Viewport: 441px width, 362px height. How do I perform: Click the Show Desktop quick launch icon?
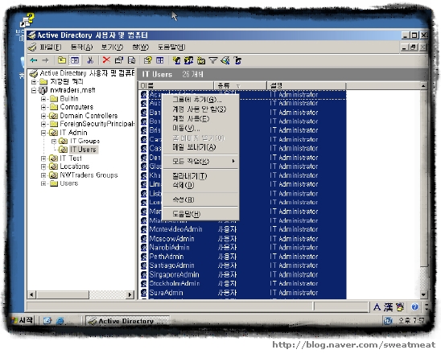pyautogui.click(x=47, y=321)
